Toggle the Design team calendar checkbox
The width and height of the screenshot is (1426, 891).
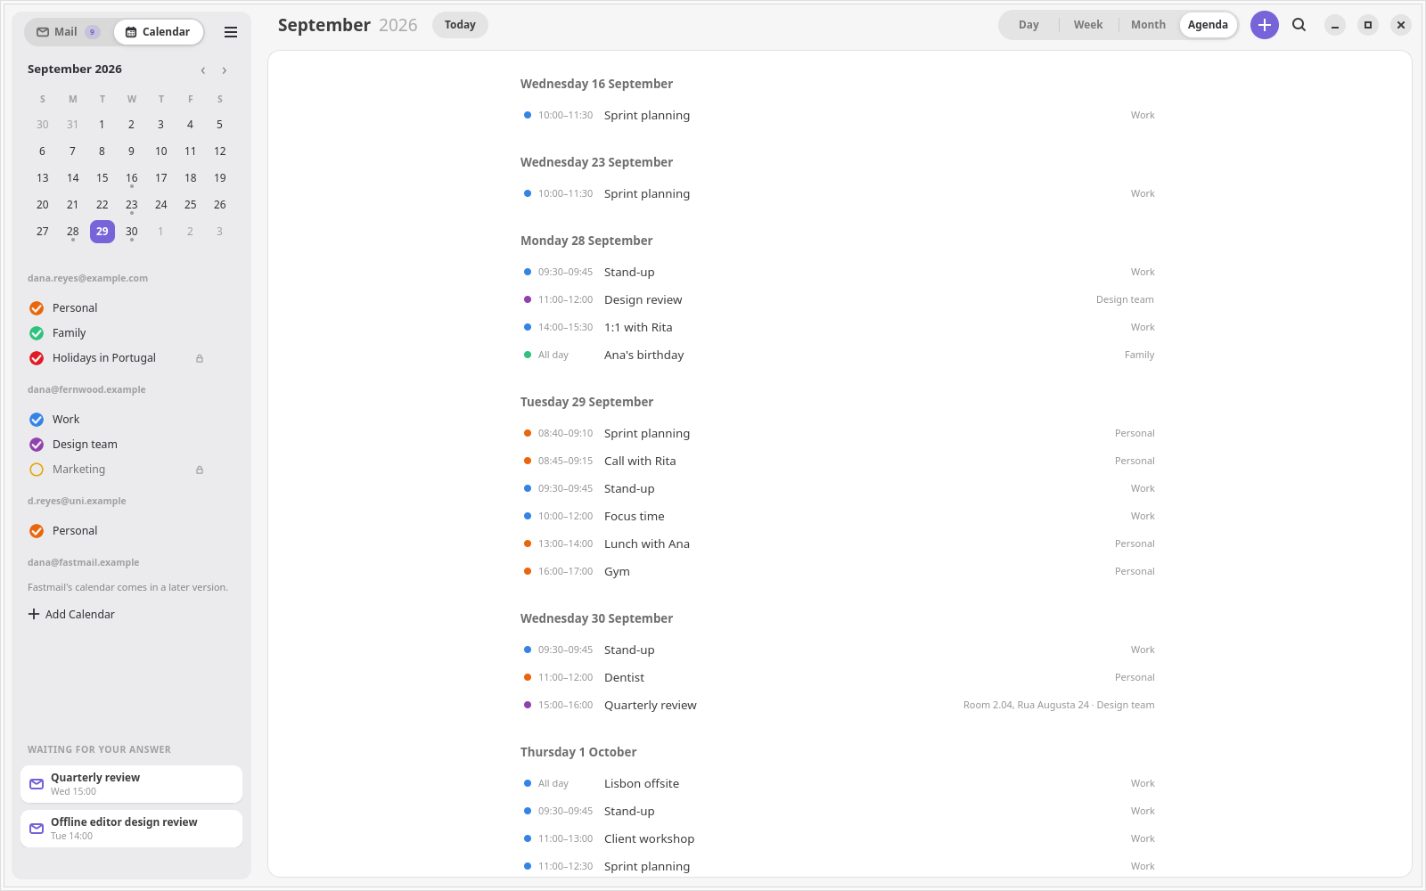pos(37,445)
